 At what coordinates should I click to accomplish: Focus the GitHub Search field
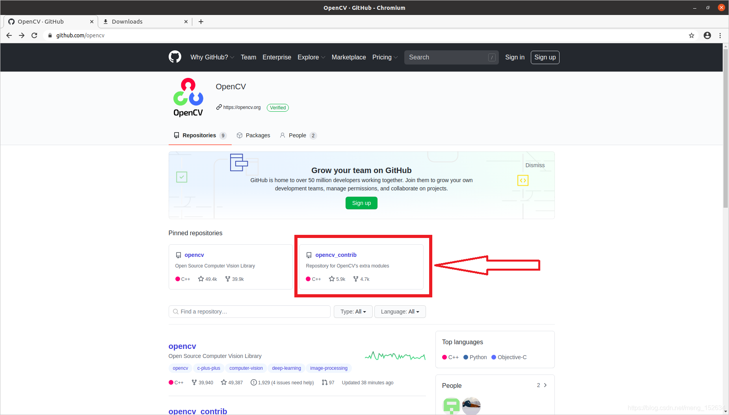click(451, 57)
